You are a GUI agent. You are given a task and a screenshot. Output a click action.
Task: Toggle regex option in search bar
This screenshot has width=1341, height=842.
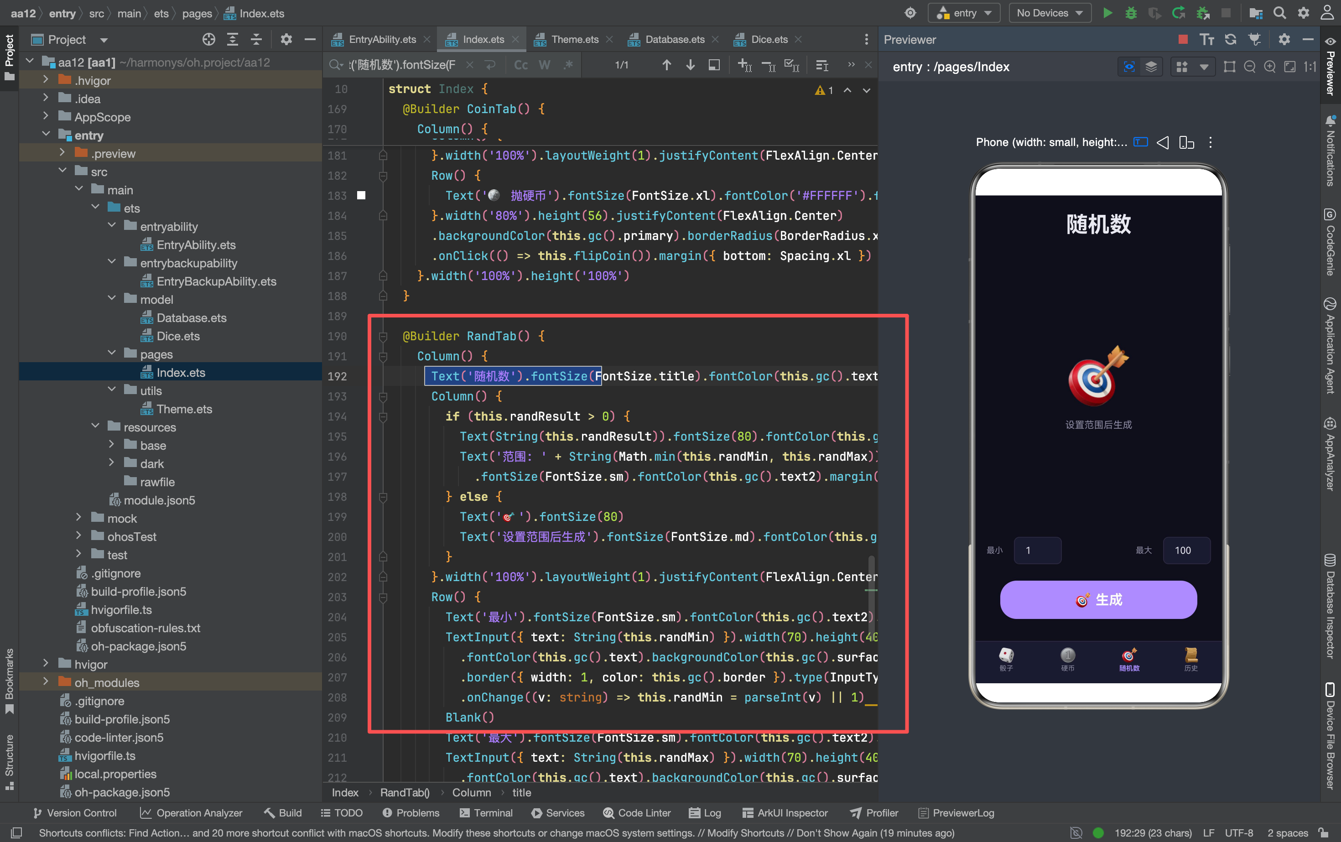coord(568,65)
